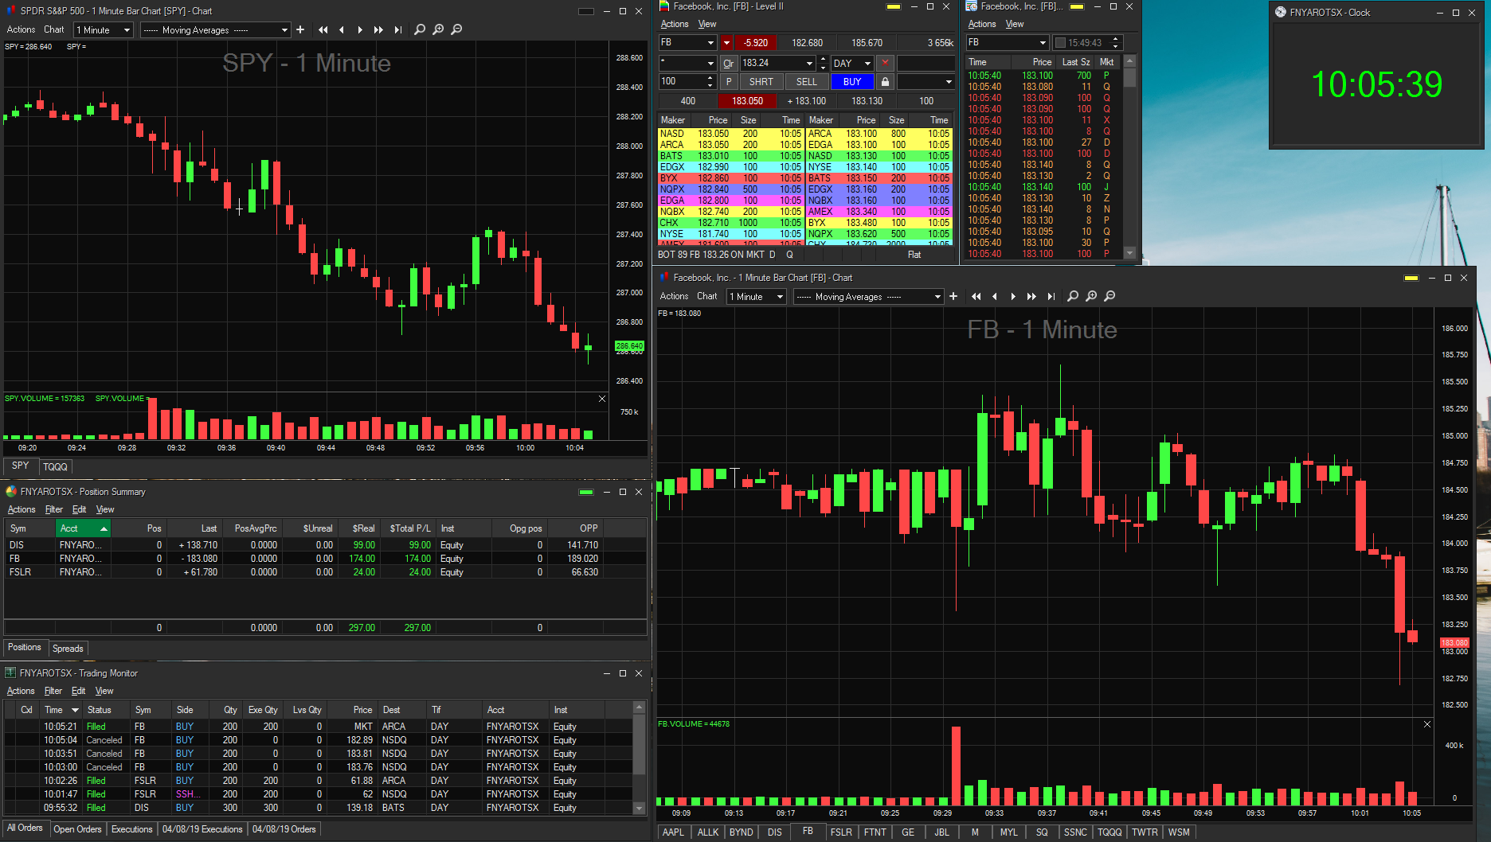Open Filter menu in Position Summary

[x=54, y=509]
